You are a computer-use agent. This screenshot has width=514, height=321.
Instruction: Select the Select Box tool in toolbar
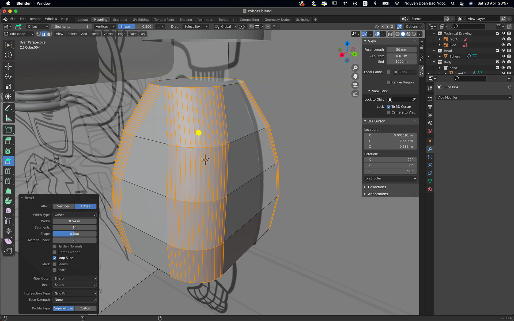coord(8,45)
